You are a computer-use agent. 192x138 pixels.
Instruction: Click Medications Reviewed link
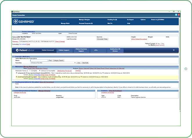tap(64, 71)
